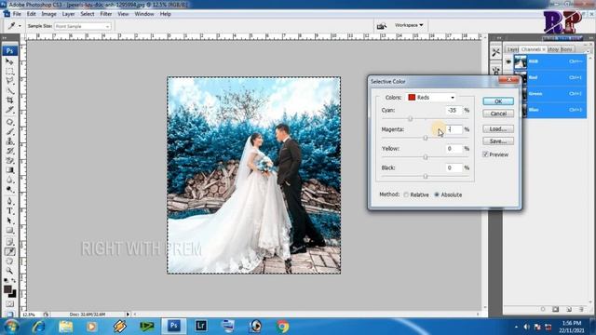
Task: Select the History Brush tool
Action: (x=9, y=151)
